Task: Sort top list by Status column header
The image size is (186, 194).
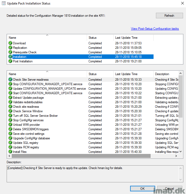Action: (100, 38)
